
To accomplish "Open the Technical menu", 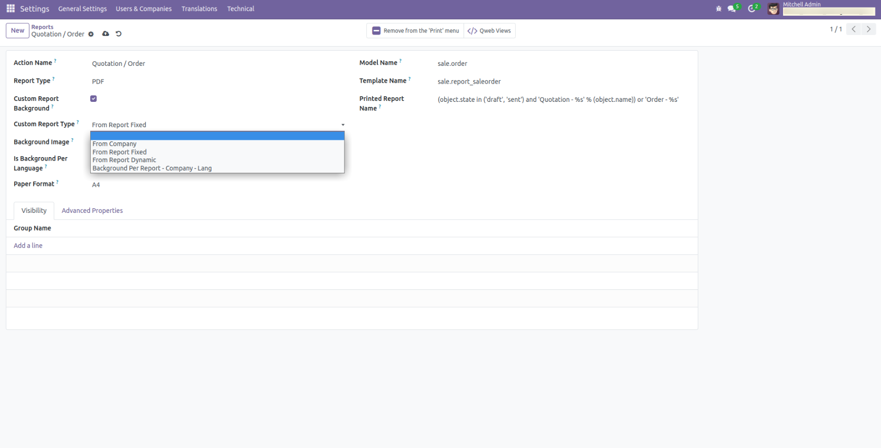I will (x=240, y=9).
